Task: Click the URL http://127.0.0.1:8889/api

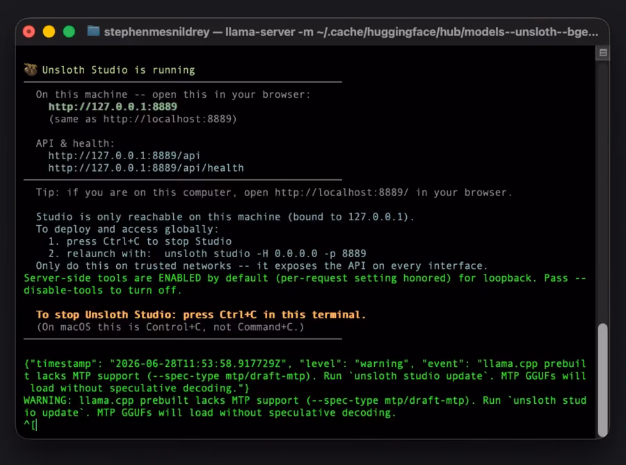Action: 125,156
